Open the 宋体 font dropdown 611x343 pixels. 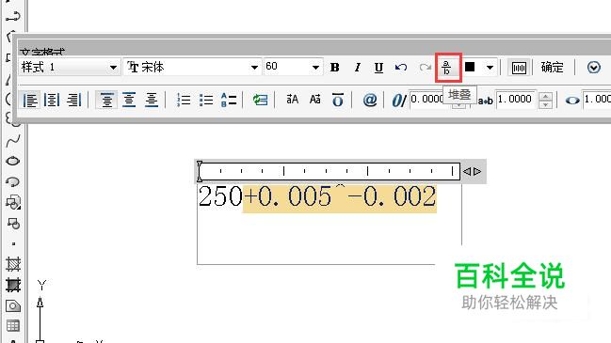[x=192, y=68]
